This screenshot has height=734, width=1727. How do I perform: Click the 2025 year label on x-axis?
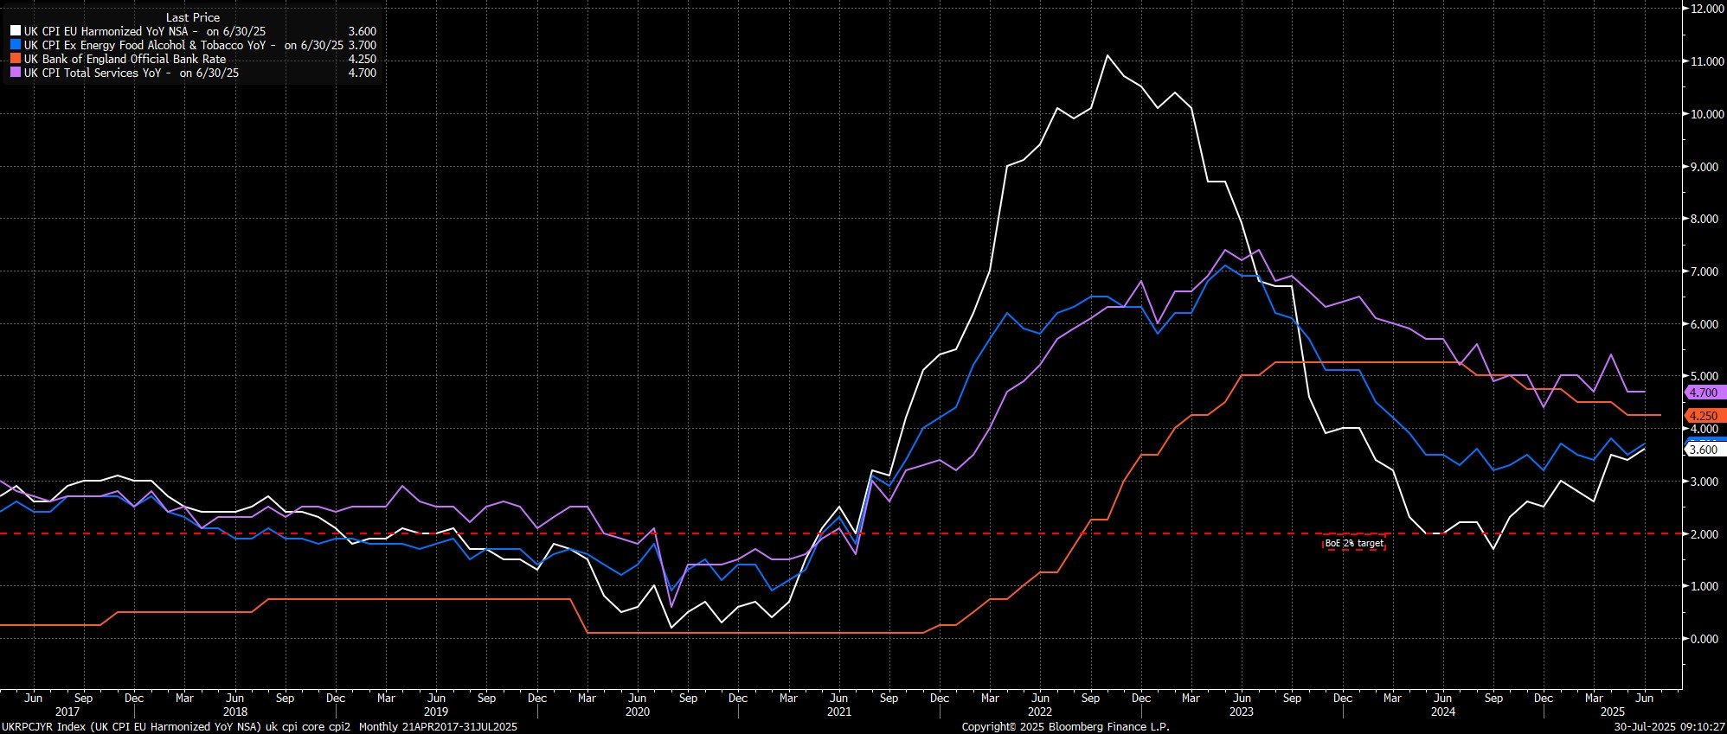click(1612, 712)
